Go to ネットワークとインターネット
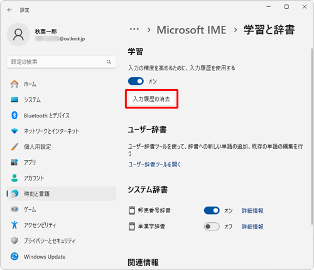Screen dimensions: 314x270 pos(62,131)
